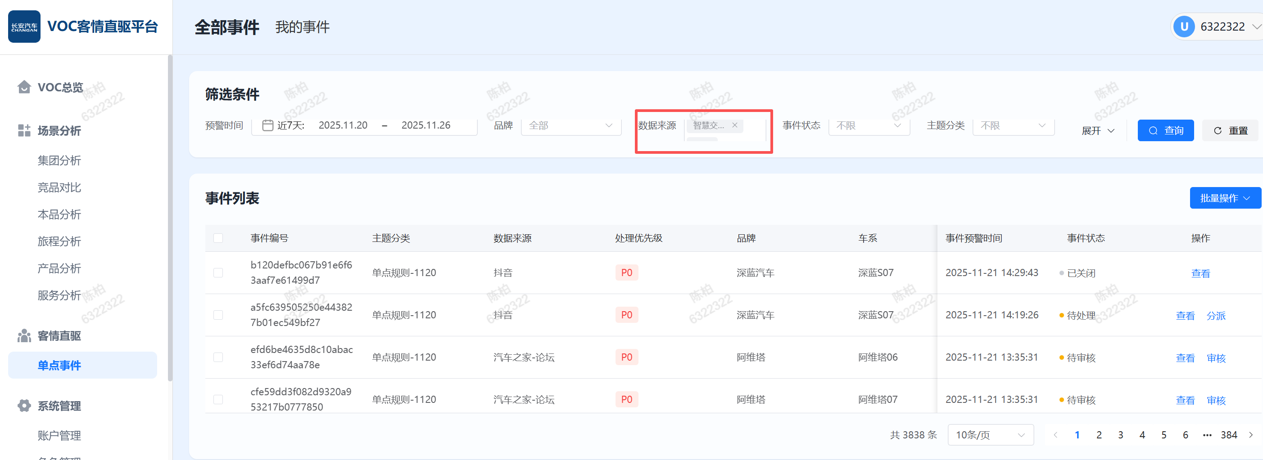Check the first event row checkbox
Image resolution: width=1263 pixels, height=460 pixels.
(218, 272)
